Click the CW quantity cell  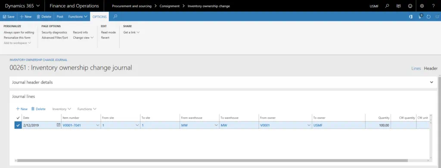[403, 125]
